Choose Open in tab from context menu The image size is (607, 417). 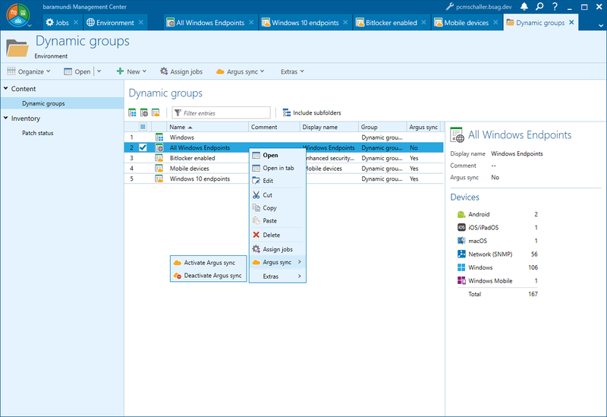277,168
